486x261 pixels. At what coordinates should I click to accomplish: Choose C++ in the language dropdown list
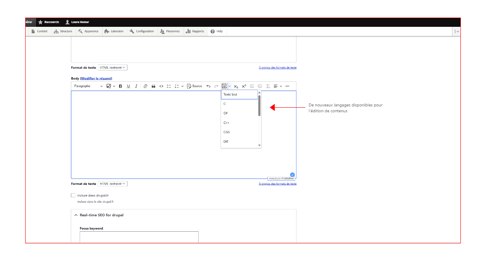[x=226, y=123]
